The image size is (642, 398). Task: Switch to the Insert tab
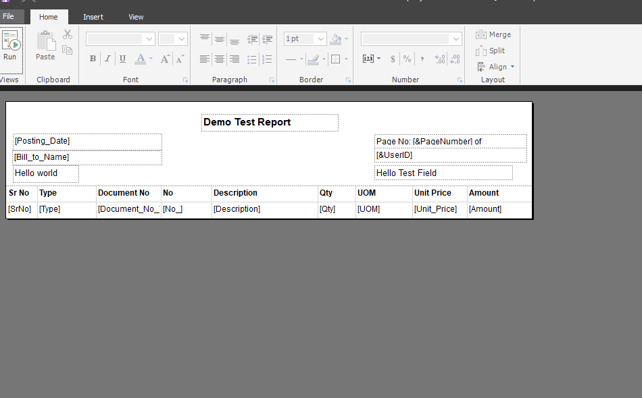(x=93, y=16)
